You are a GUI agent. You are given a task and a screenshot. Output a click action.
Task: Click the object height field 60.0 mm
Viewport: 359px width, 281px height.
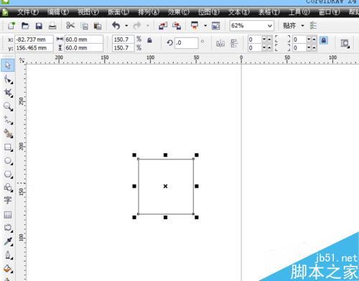[84, 47]
